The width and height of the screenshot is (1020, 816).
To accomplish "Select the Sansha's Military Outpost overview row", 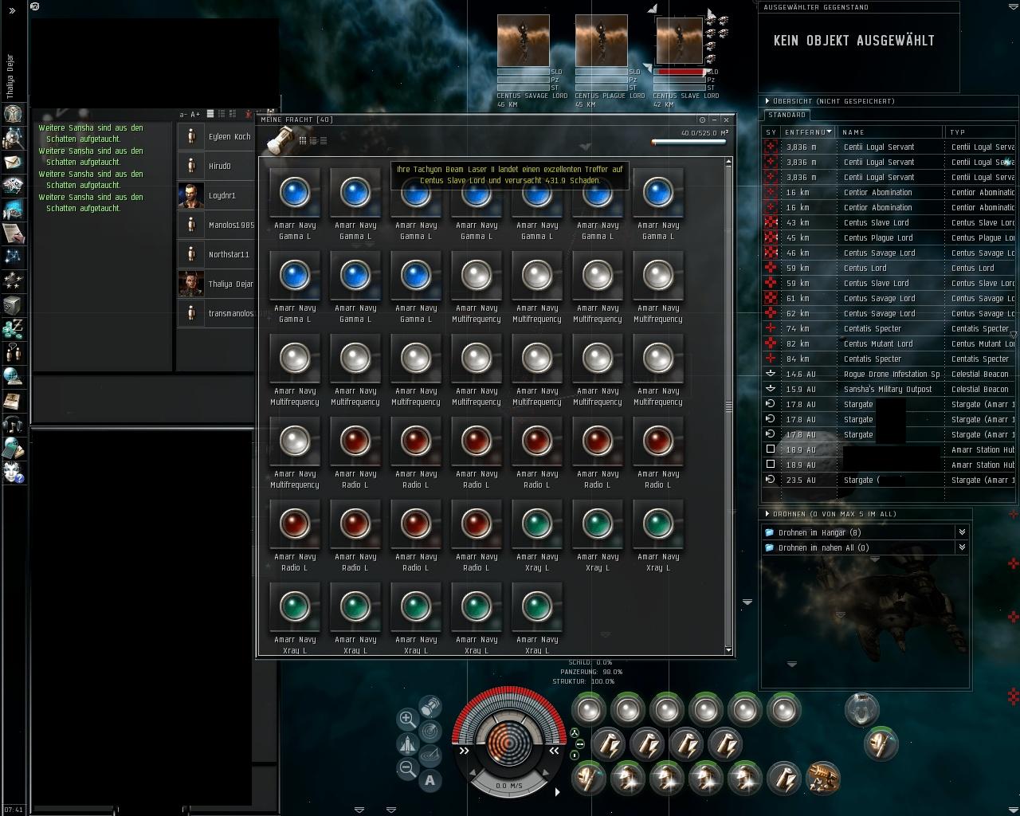I will [x=889, y=389].
